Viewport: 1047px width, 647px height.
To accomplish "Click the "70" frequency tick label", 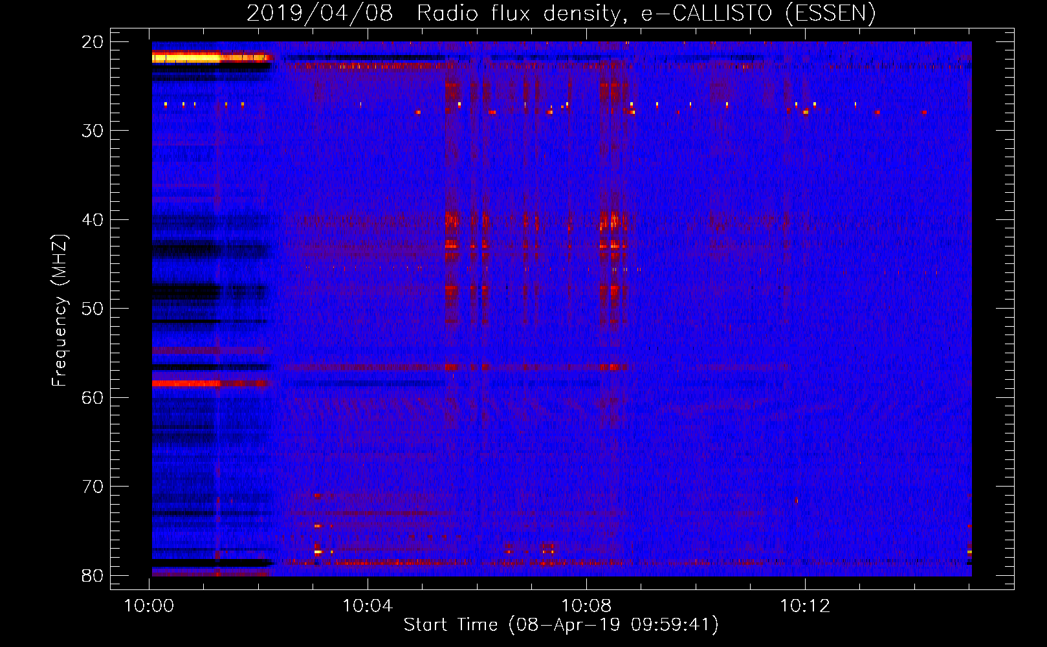I will click(93, 487).
